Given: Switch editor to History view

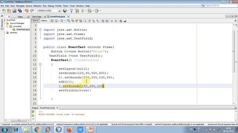Looking at the screenshot, I should (x=44, y=21).
